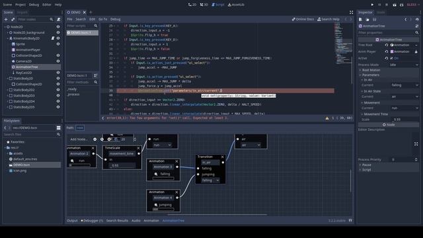Open the Scene menu
The image size is (423, 238).
coord(7,5)
